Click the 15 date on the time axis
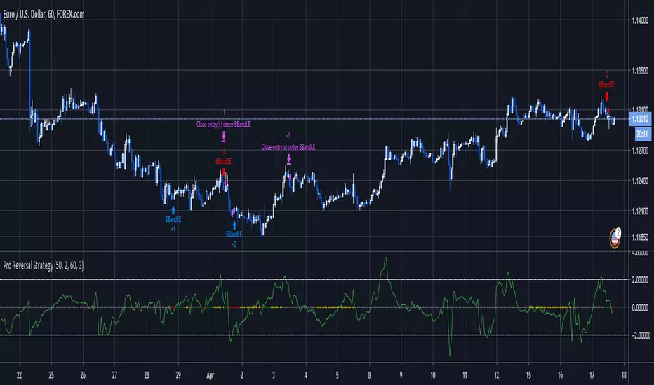The height and width of the screenshot is (385, 654). (528, 375)
